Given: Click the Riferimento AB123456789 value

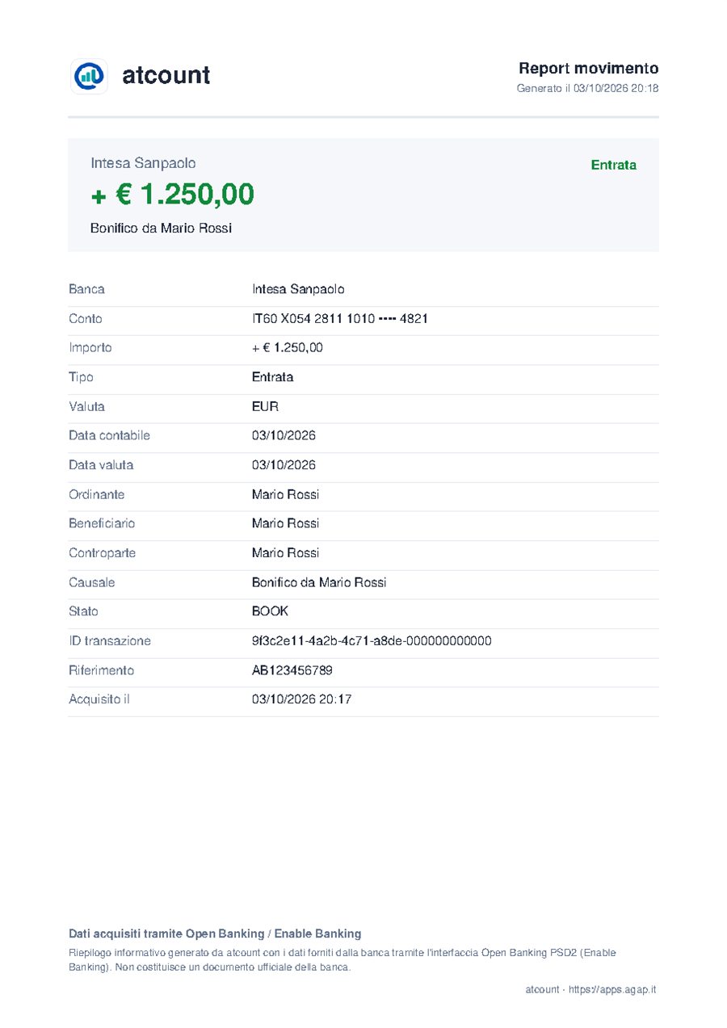Looking at the screenshot, I should click(292, 670).
